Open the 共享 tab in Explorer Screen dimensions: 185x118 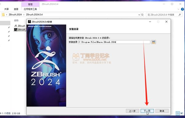click(x=6, y=9)
